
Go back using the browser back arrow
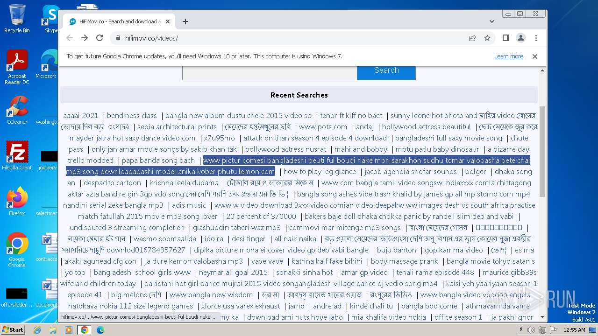[70, 38]
